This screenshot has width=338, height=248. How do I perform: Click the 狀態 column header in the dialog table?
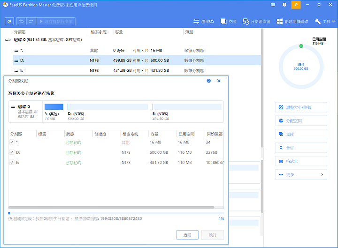pyautogui.click(x=70, y=134)
